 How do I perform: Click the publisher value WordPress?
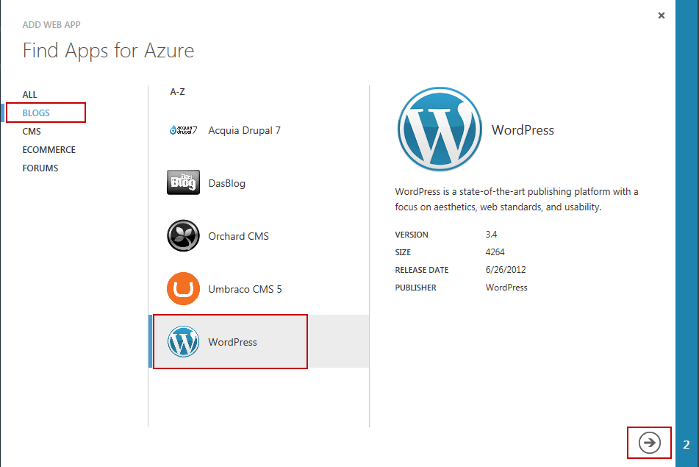[x=506, y=288]
